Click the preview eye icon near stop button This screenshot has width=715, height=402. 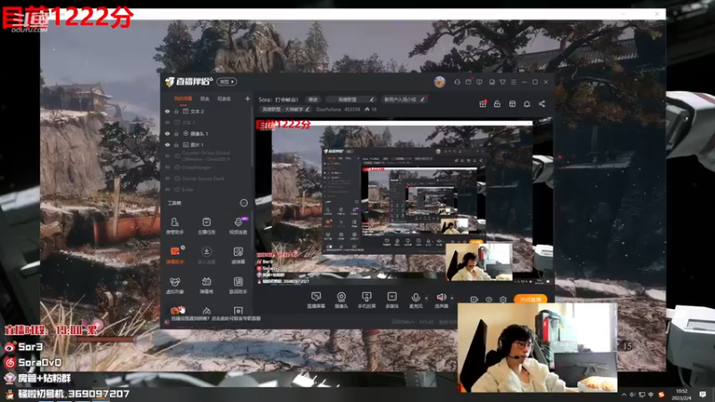[489, 299]
